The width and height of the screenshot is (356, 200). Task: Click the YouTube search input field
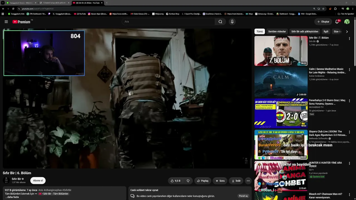[168, 22]
